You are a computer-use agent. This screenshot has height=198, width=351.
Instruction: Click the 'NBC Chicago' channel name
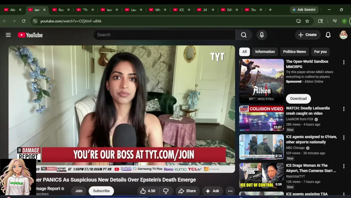[x=295, y=148]
